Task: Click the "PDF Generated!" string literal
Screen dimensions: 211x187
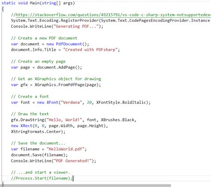Action: point(74,161)
